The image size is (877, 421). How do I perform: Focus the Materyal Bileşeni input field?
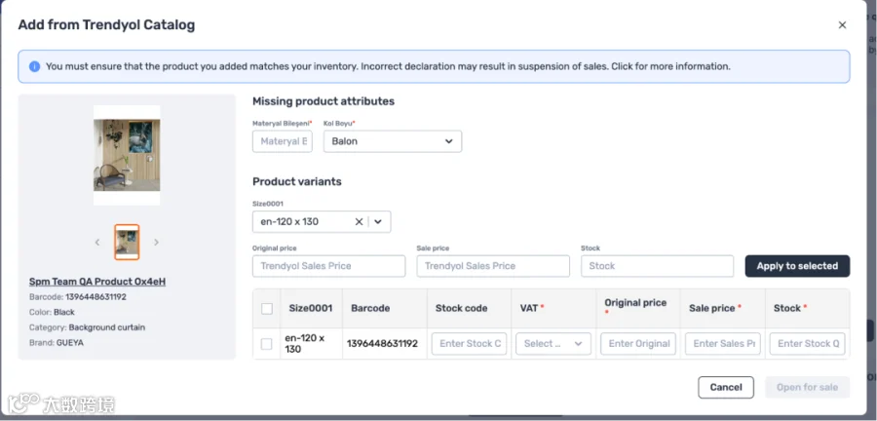click(x=283, y=141)
